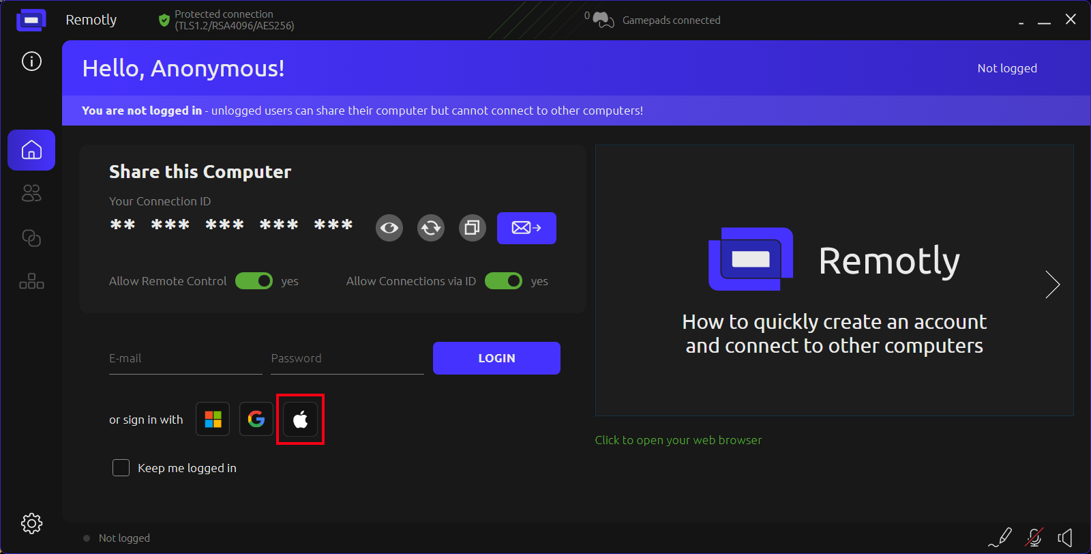Screen dimensions: 1091x554
Task: Click the Not logged status at the bottom
Action: tap(124, 538)
